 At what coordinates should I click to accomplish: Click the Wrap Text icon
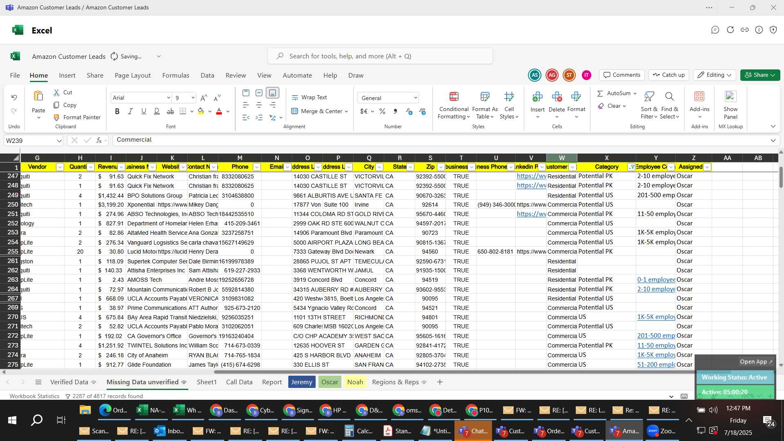(295, 98)
